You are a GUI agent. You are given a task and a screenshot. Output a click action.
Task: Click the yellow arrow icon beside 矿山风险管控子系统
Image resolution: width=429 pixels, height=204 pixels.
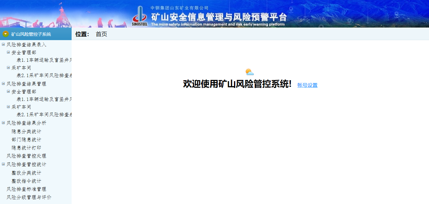click(x=5, y=34)
